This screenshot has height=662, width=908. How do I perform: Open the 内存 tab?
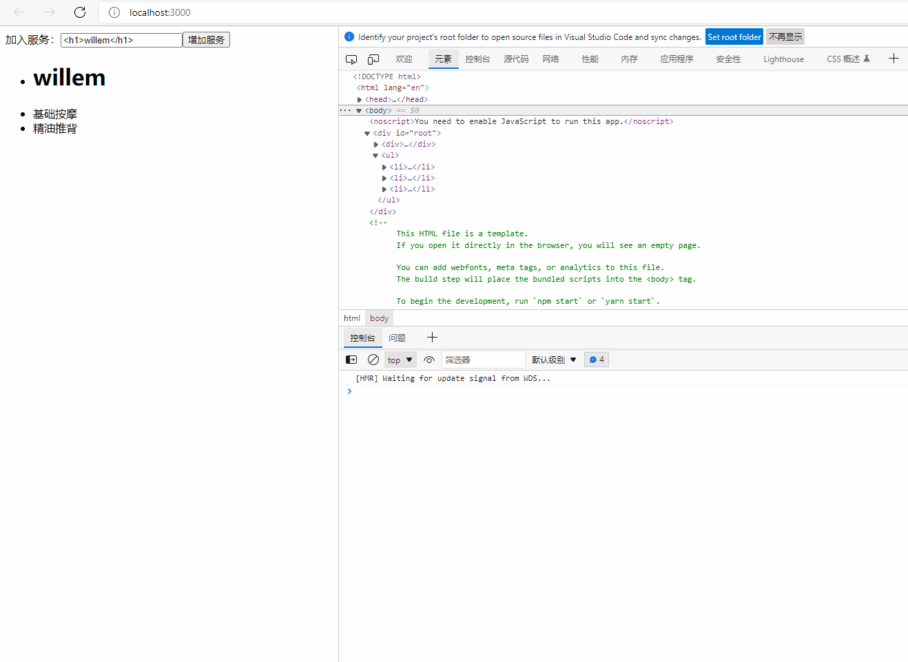630,59
